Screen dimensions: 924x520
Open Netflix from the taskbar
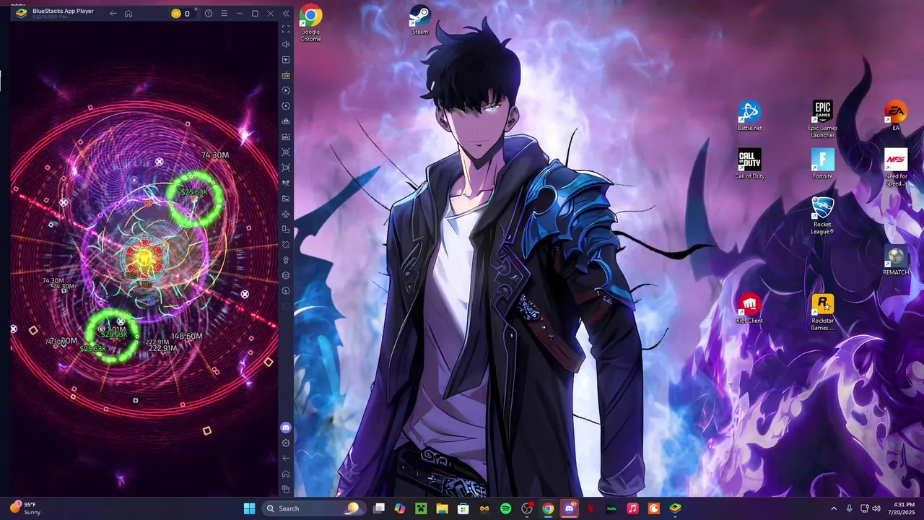point(590,508)
